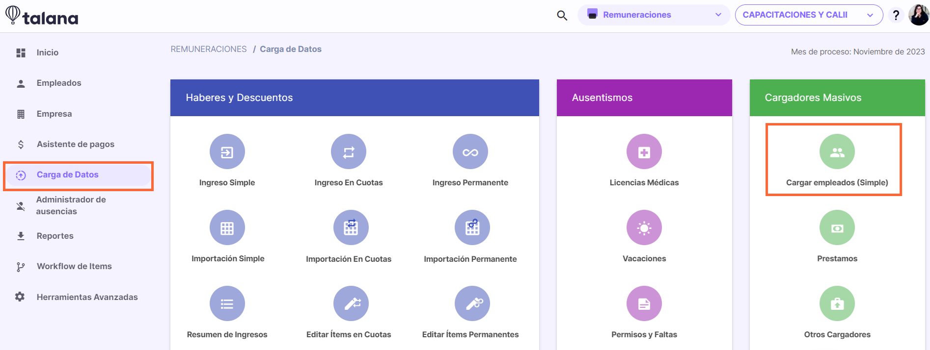Click the Otros Cargadores label
The image size is (930, 350).
(x=837, y=334)
